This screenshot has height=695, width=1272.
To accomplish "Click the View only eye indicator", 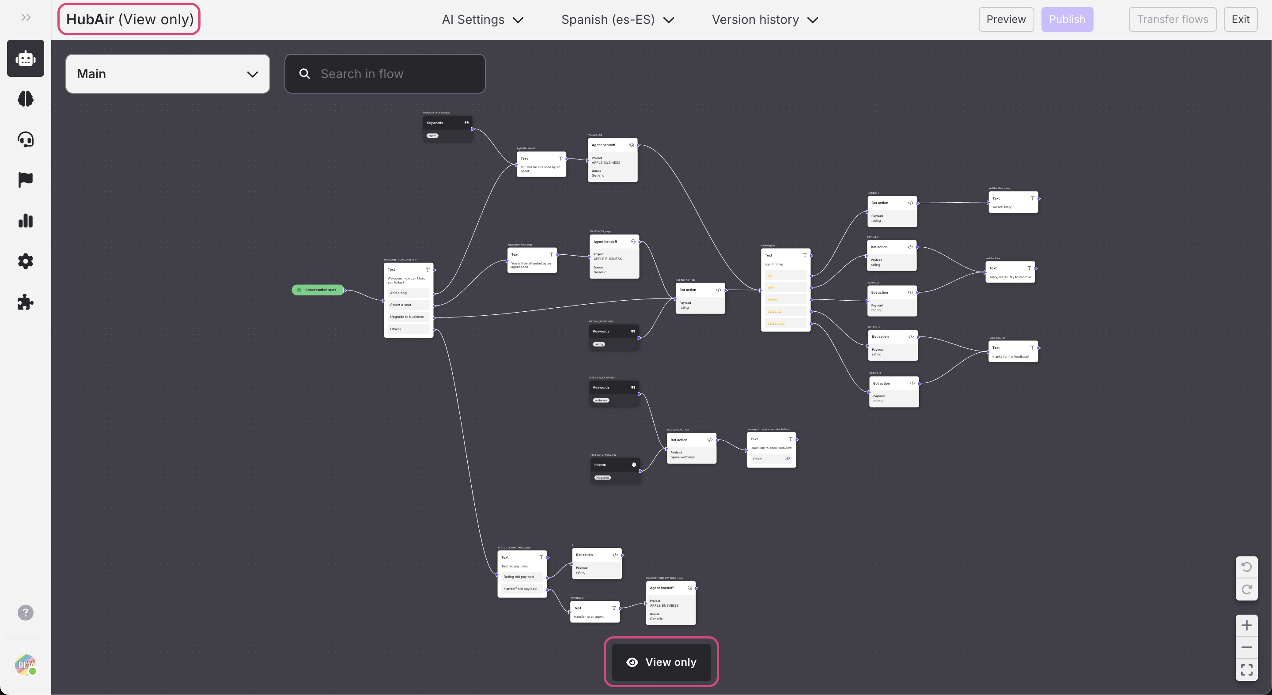I will coord(661,662).
